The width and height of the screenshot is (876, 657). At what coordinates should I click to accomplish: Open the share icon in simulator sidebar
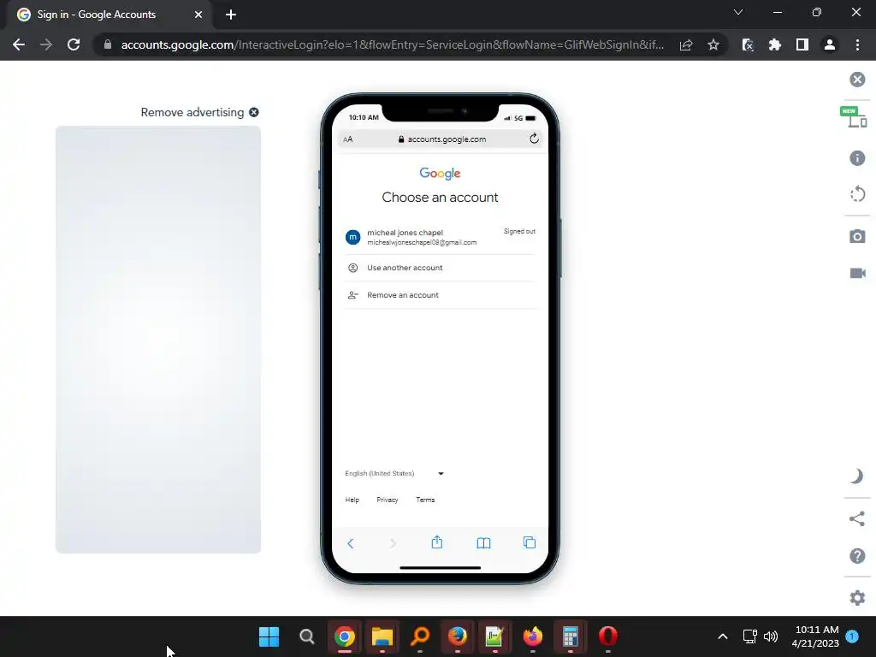857,518
